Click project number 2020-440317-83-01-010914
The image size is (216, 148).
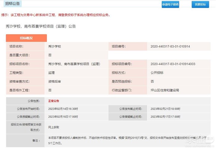click(170, 47)
